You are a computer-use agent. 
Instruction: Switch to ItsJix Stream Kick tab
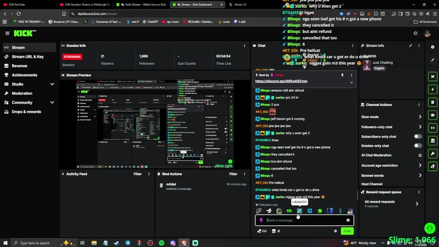tap(141, 4)
